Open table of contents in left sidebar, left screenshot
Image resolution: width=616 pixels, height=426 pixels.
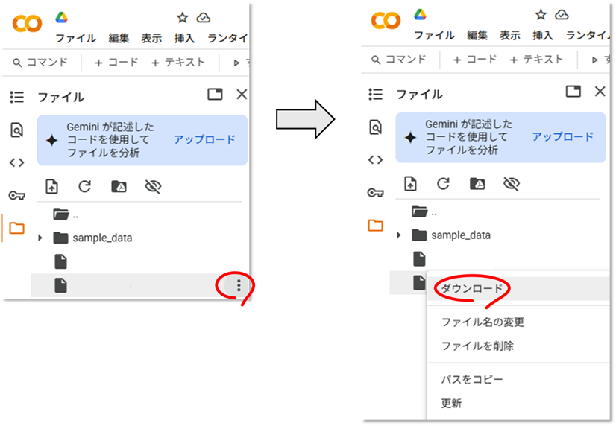[17, 97]
